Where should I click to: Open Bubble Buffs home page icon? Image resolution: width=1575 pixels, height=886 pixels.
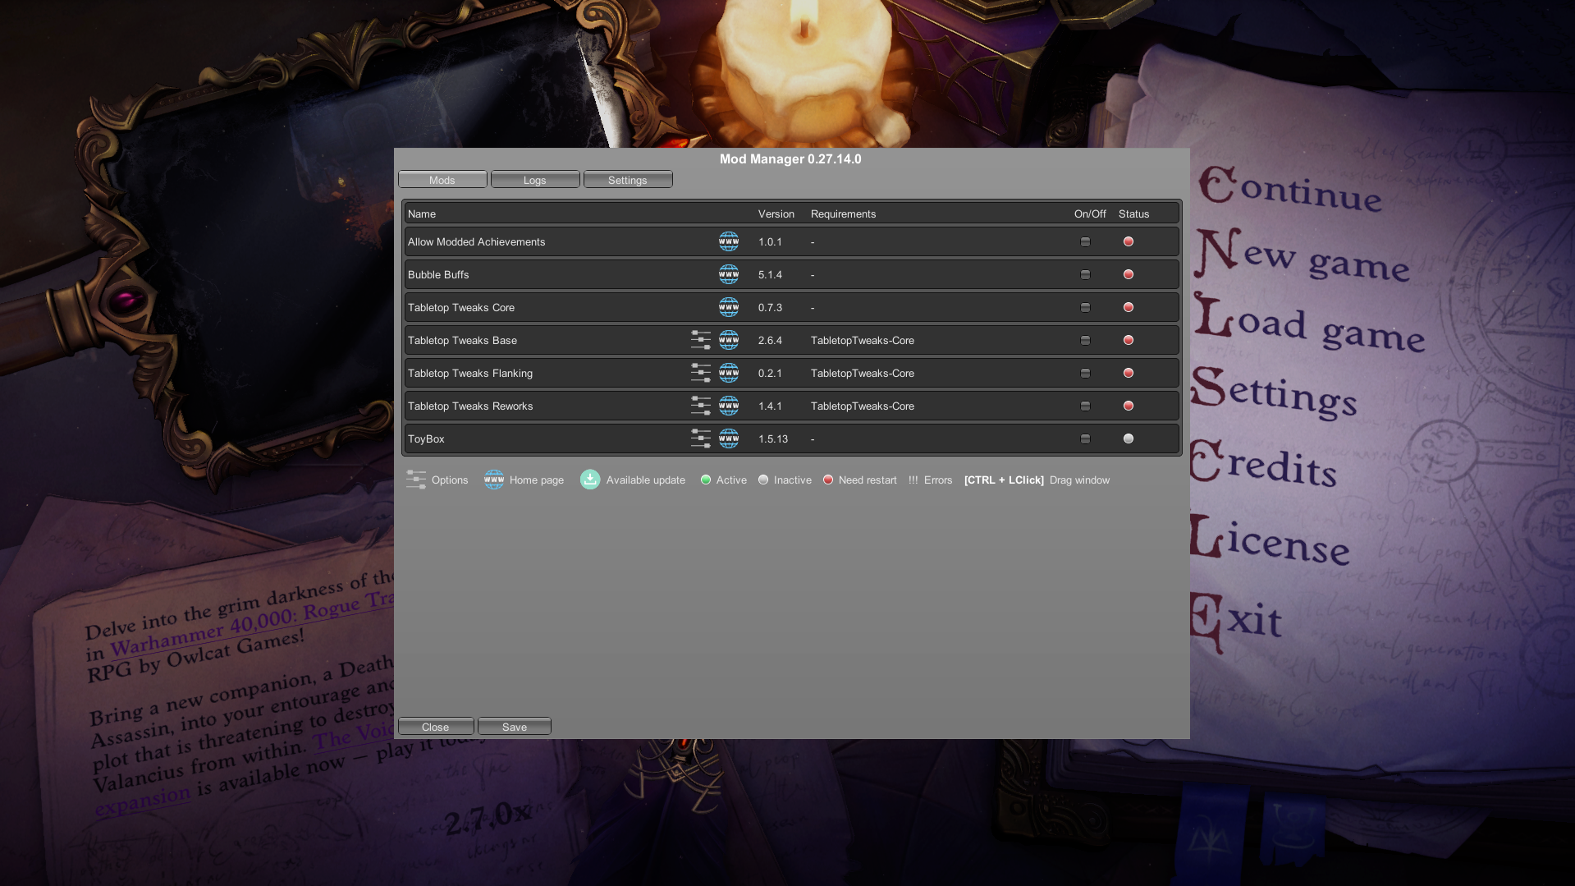pyautogui.click(x=729, y=274)
